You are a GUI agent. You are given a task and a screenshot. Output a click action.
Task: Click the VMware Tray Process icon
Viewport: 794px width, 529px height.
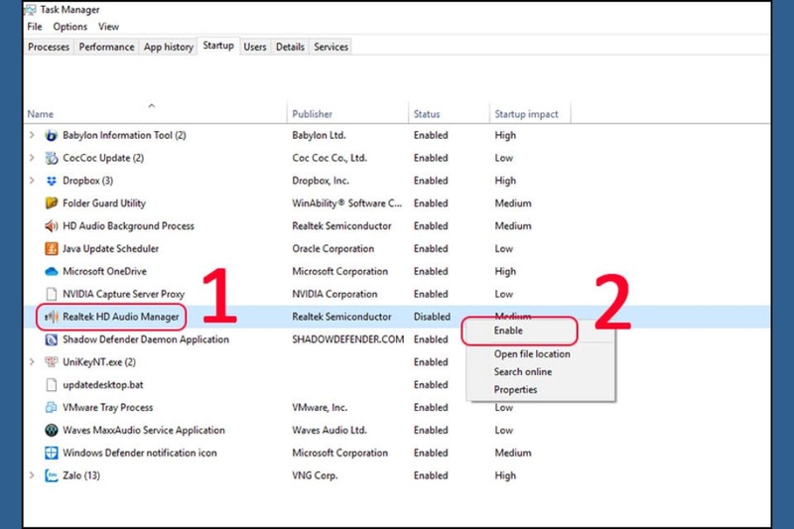52,408
